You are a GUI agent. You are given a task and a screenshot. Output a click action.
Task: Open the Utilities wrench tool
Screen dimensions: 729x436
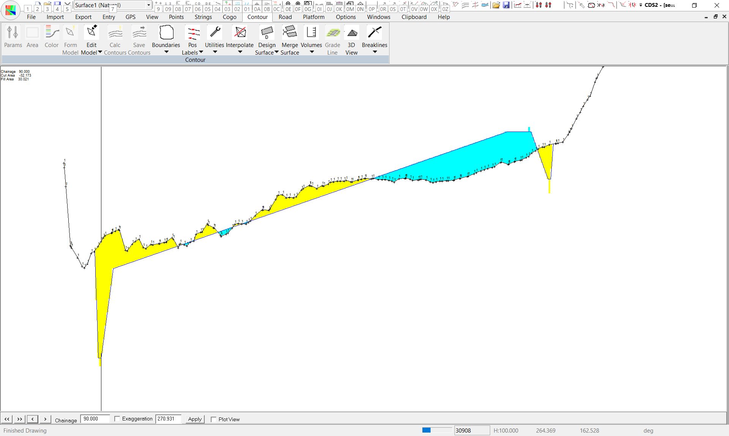point(215,33)
